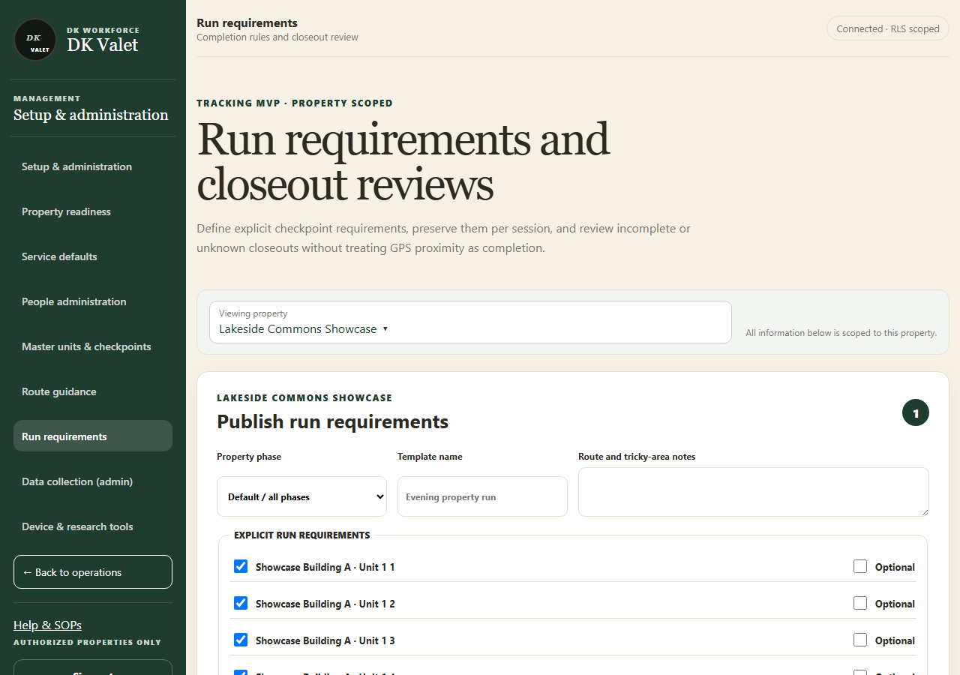The height and width of the screenshot is (675, 960).
Task: Open Setup & administration nav item
Action: coord(93,166)
